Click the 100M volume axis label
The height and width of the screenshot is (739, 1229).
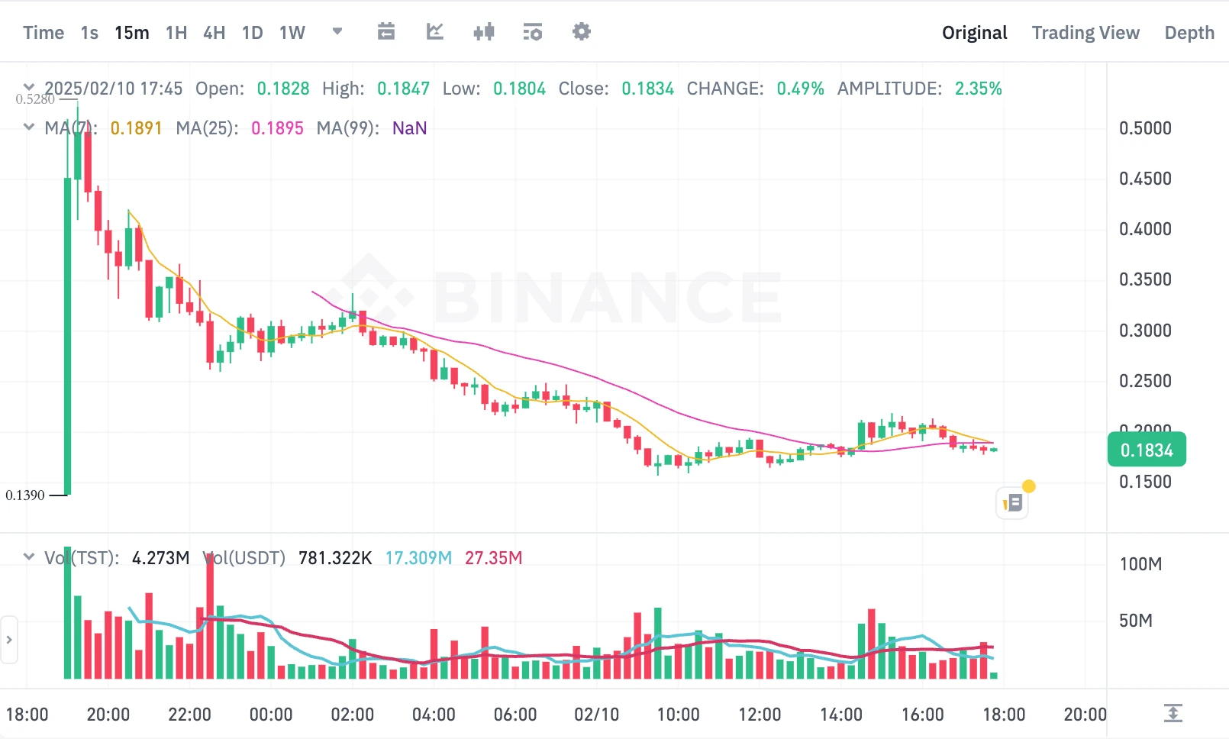(1140, 564)
